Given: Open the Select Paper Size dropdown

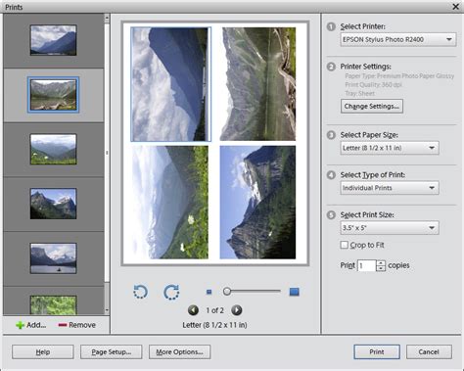Looking at the screenshot, I should pyautogui.click(x=390, y=148).
